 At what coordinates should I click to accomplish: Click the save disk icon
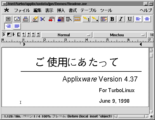[x=8, y=19]
